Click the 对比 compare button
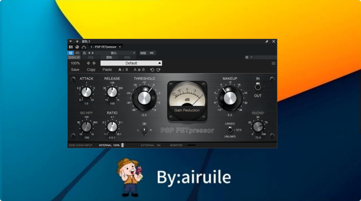The height and width of the screenshot is (201, 361). [91, 57]
